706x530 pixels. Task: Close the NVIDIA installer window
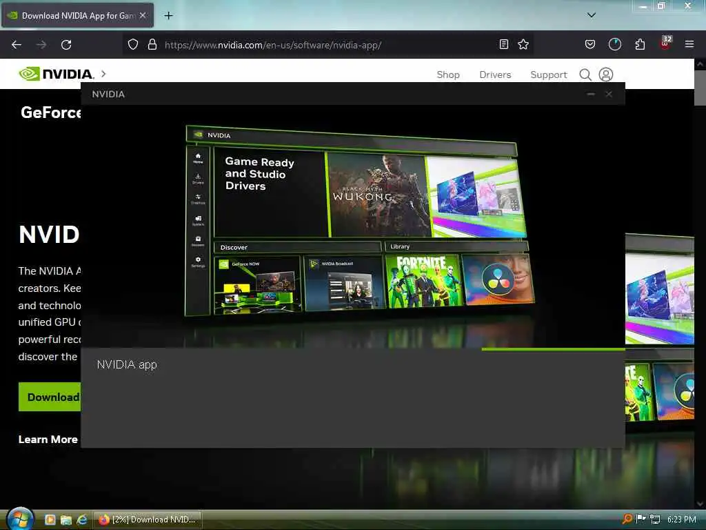(x=609, y=94)
